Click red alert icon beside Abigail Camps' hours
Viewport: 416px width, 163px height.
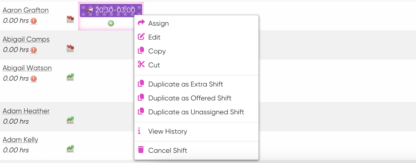pyautogui.click(x=34, y=50)
